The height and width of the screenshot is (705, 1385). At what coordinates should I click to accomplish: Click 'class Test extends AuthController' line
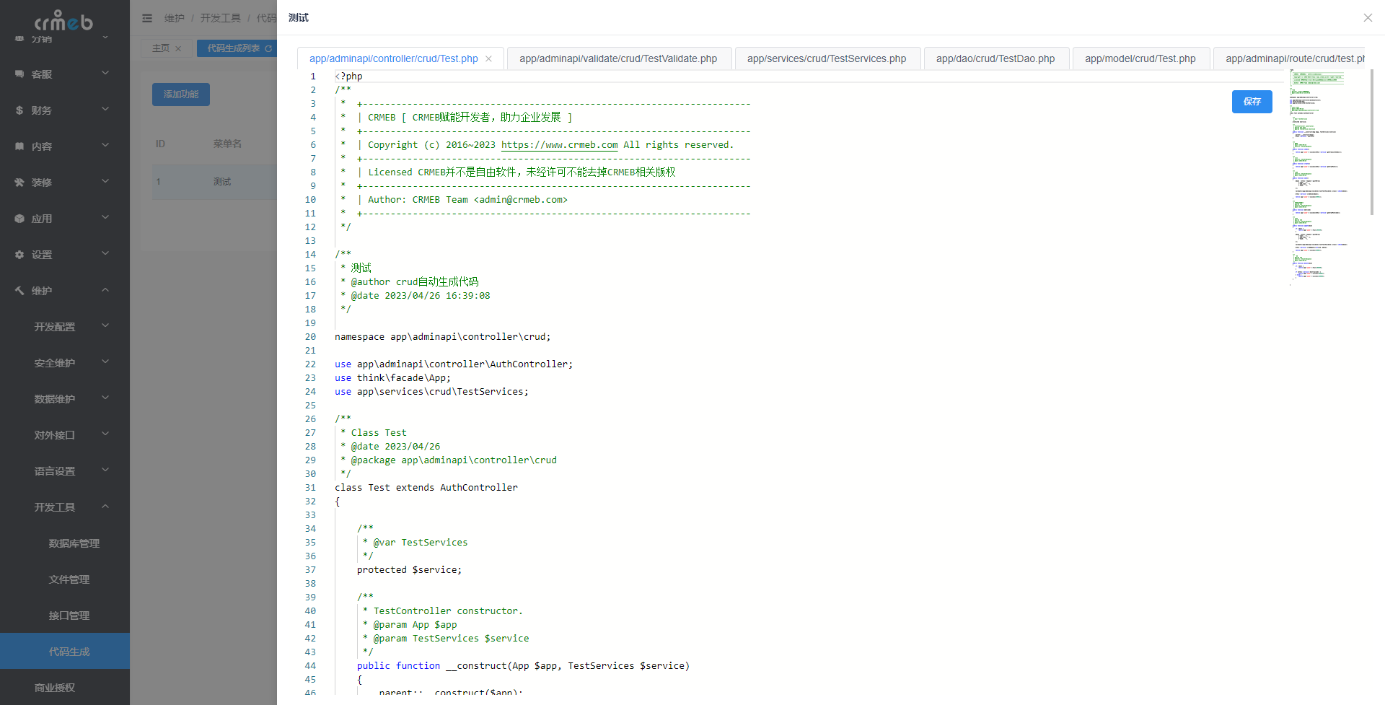(426, 488)
